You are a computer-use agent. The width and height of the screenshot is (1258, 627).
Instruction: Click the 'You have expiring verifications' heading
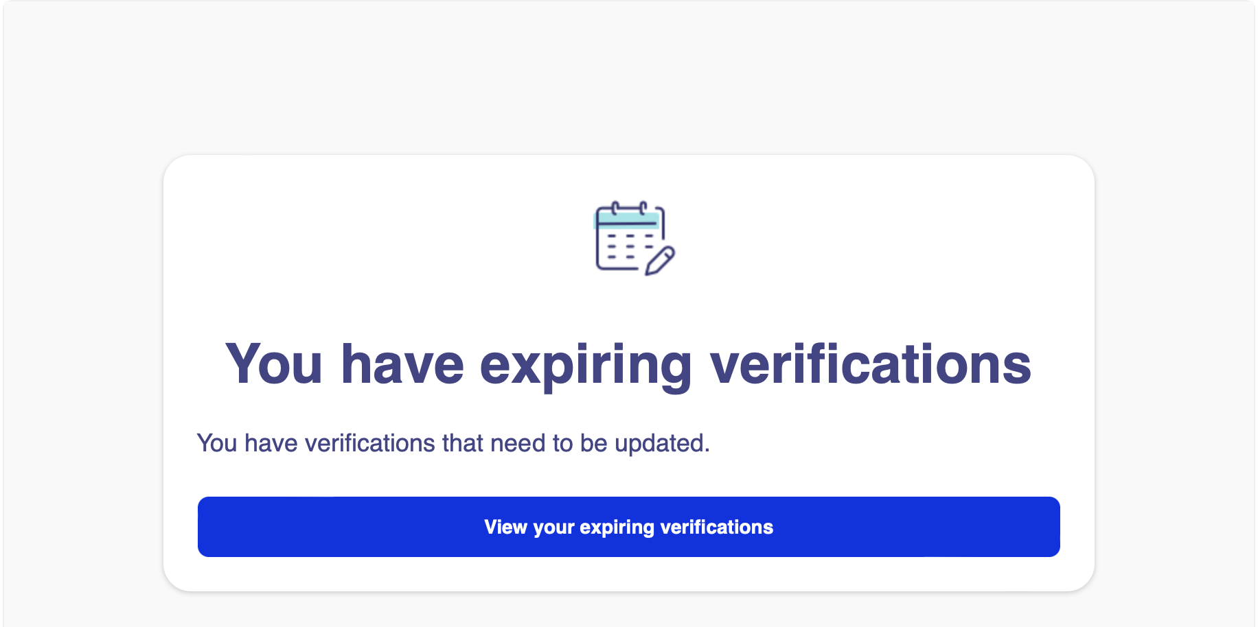(x=628, y=365)
